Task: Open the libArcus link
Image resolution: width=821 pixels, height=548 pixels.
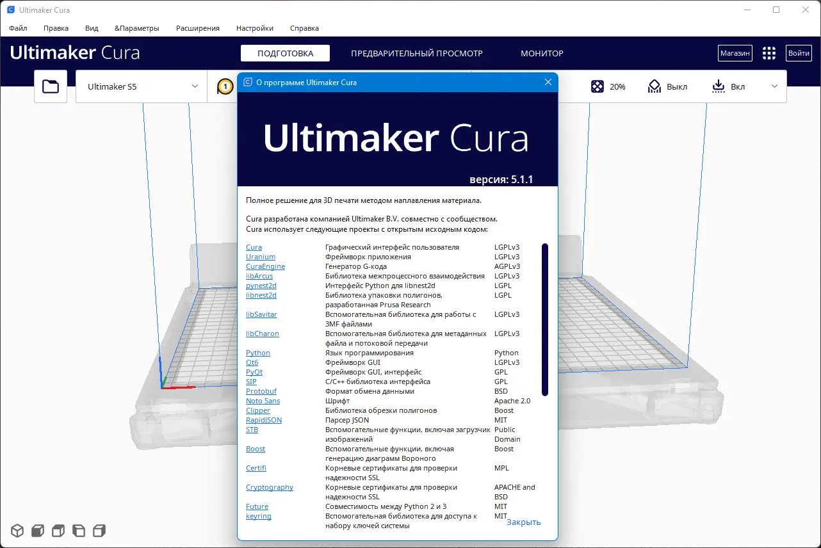Action: [x=259, y=276]
